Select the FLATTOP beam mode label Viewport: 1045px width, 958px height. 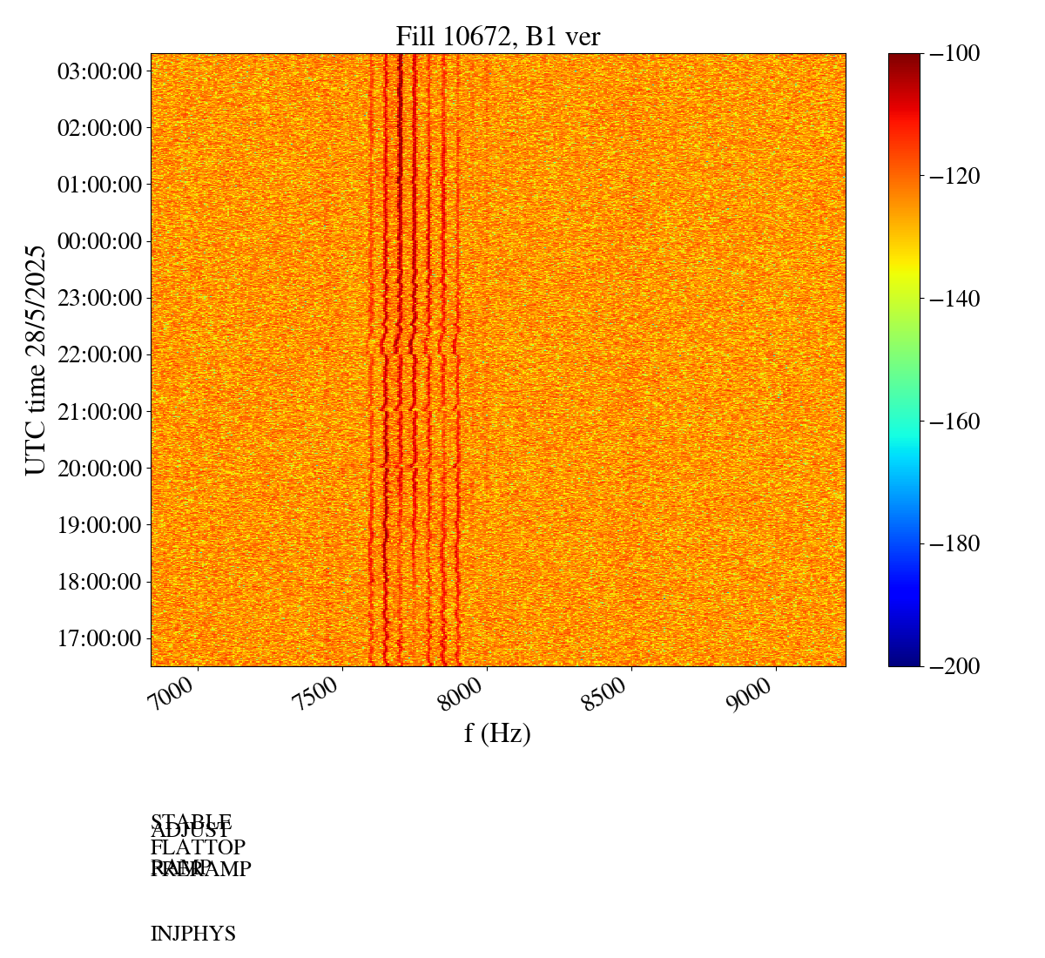198,847
